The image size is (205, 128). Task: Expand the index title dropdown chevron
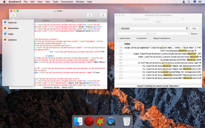point(64,11)
